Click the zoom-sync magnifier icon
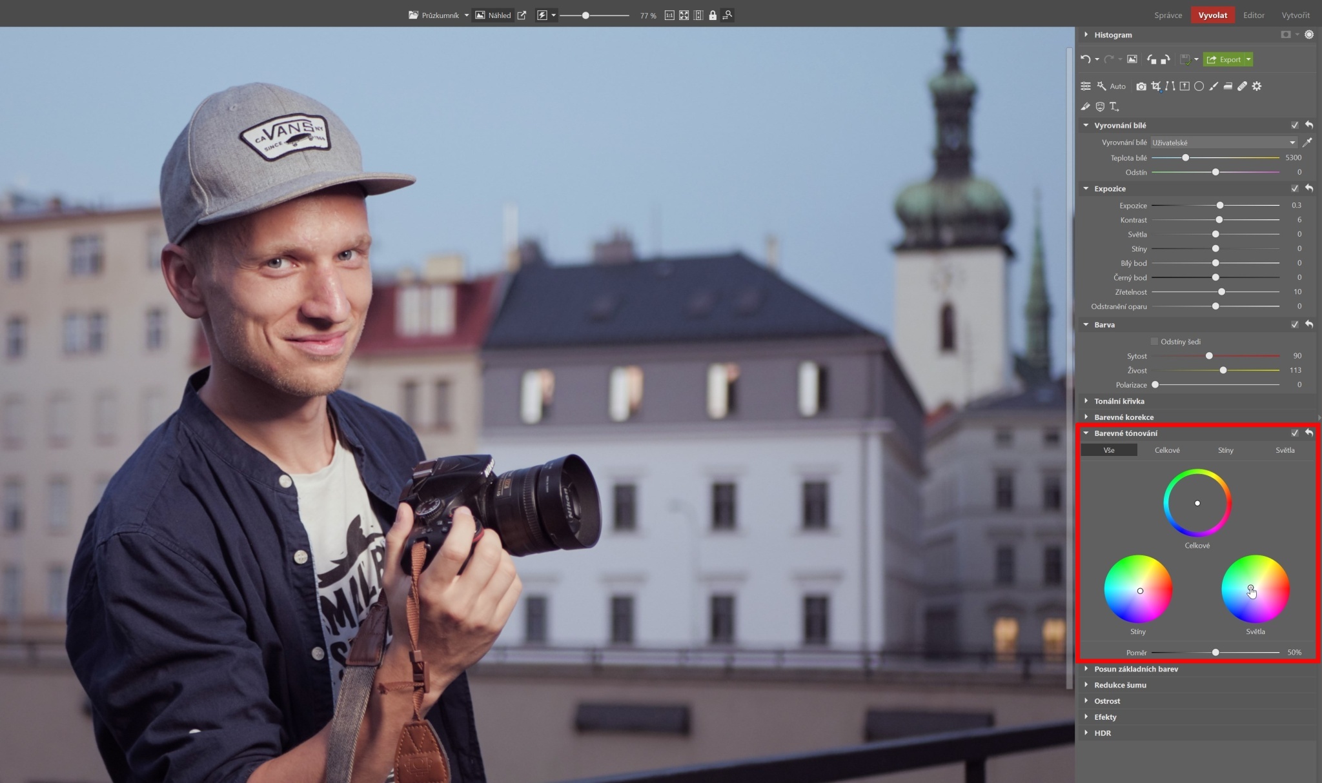This screenshot has width=1322, height=783. coord(727,15)
